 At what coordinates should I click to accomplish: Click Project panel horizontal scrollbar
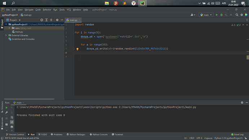click(29, 99)
